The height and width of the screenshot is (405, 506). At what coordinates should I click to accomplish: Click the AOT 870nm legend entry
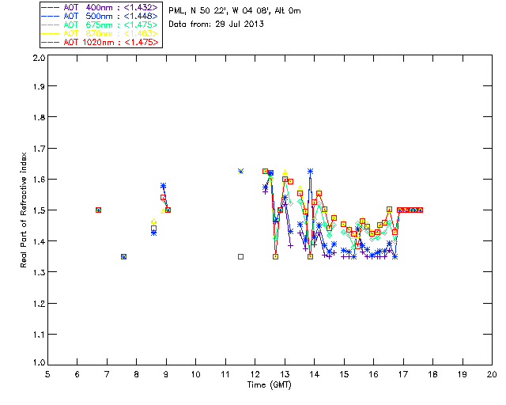pyautogui.click(x=100, y=33)
